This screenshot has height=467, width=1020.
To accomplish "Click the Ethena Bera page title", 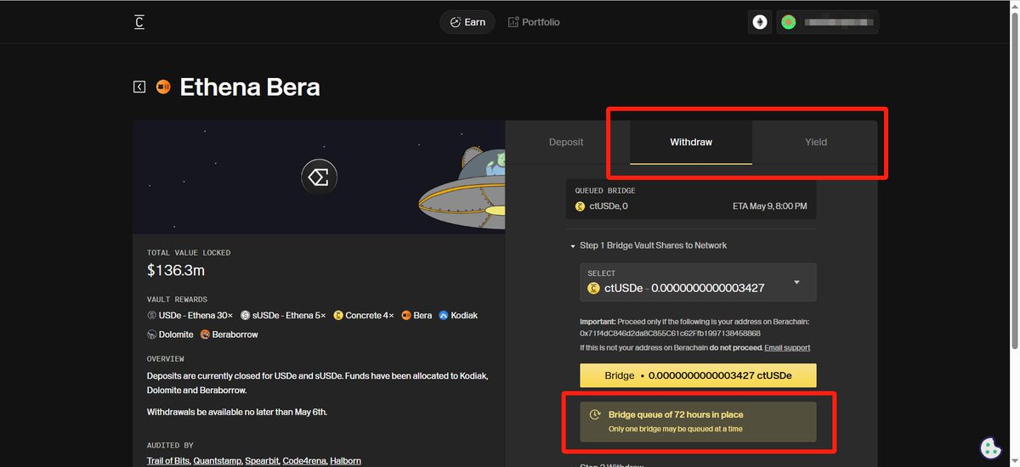I will point(250,87).
